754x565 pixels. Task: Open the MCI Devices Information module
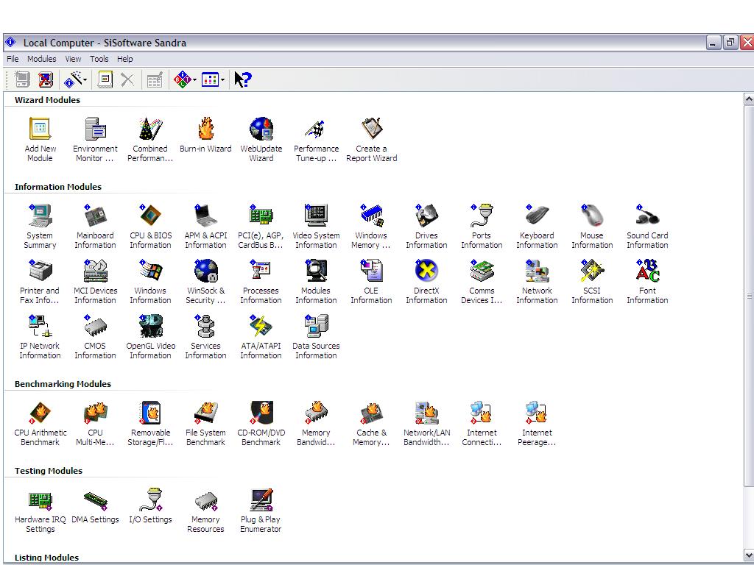point(95,282)
